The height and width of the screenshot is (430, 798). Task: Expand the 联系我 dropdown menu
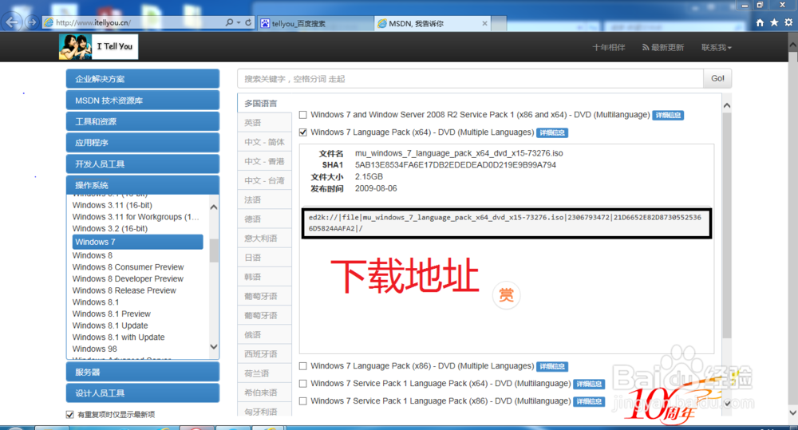(x=717, y=47)
